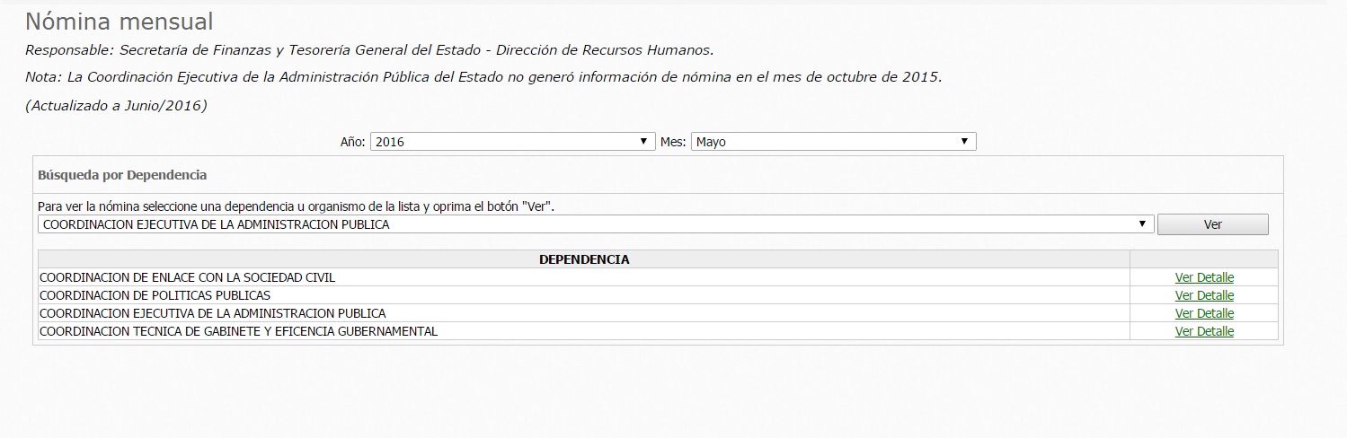1347x438 pixels.
Task: Open Ver Detalle for Coordinacion Ejecutiva de la Administracion
Action: (x=1204, y=313)
